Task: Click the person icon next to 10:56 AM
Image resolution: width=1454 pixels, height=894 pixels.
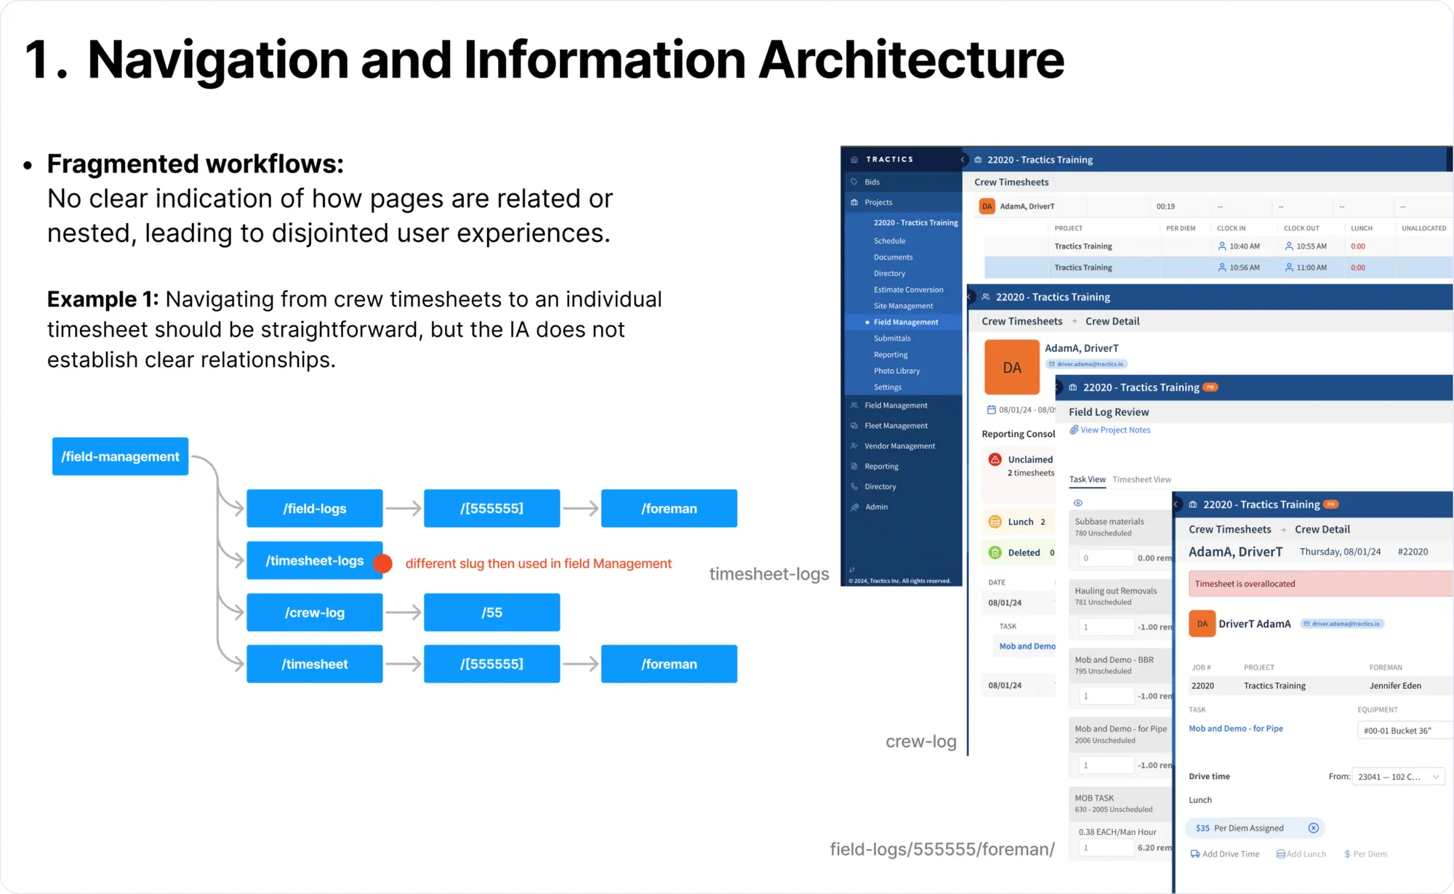Action: click(x=1222, y=267)
